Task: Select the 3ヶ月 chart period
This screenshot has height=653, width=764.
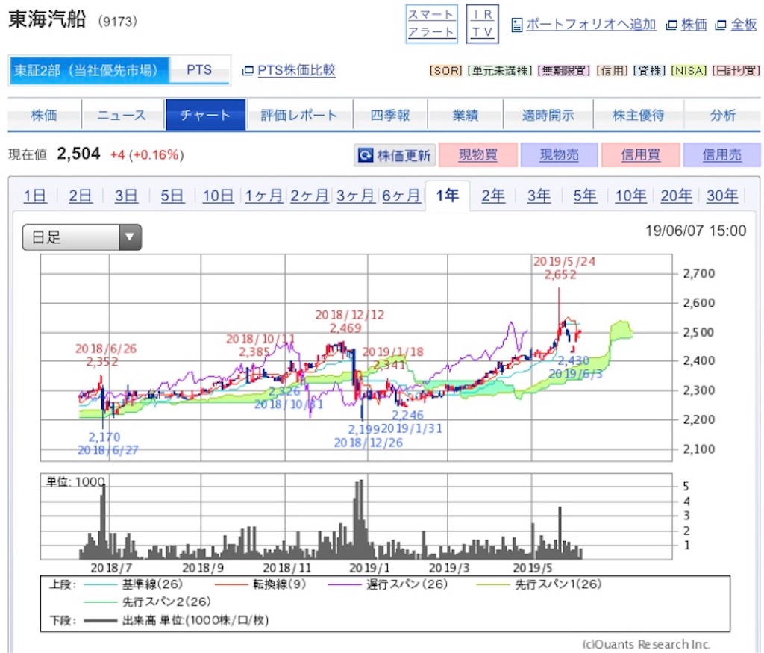Action: pyautogui.click(x=355, y=196)
